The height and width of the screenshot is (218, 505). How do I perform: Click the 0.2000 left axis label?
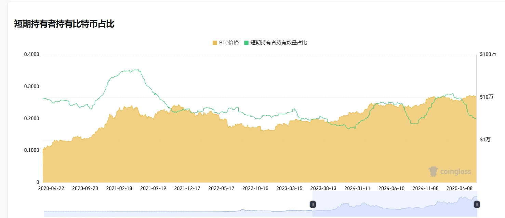(32, 118)
